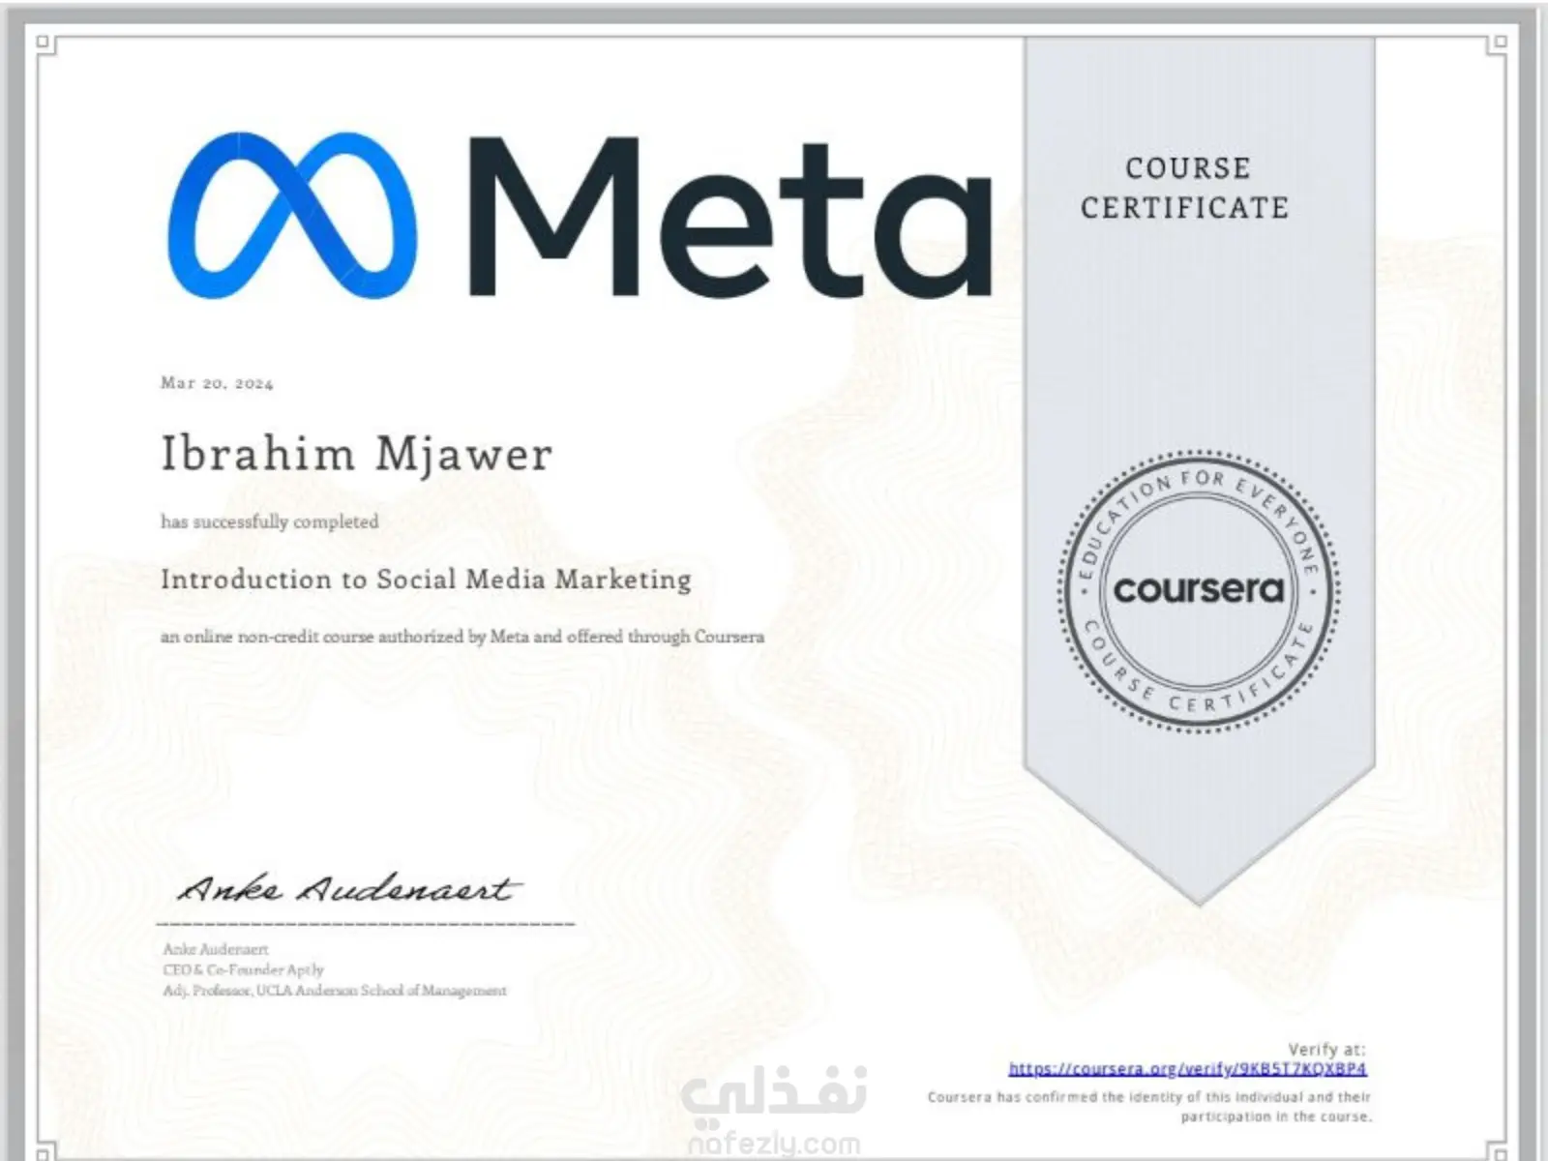
Task: Select course title "Introduction to Social Media Marketing"
Action: [x=426, y=580]
